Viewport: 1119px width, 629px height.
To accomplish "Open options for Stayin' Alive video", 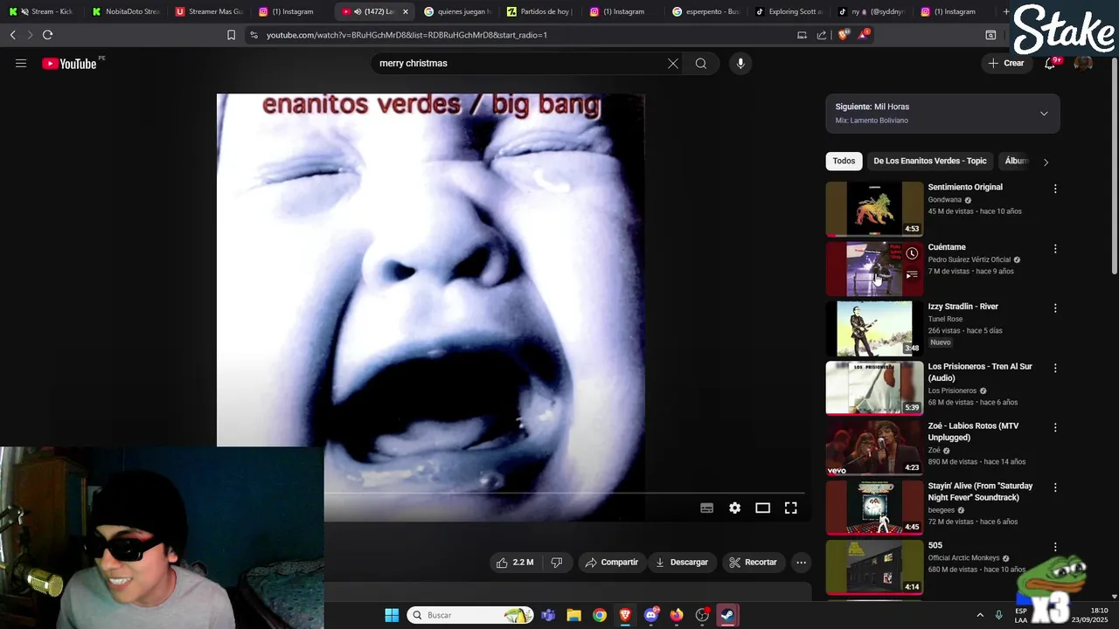I will (1055, 487).
